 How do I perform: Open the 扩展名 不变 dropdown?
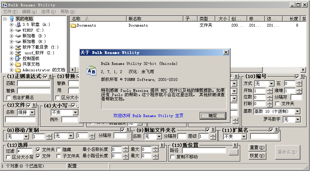pyautogui.click(x=244, y=136)
